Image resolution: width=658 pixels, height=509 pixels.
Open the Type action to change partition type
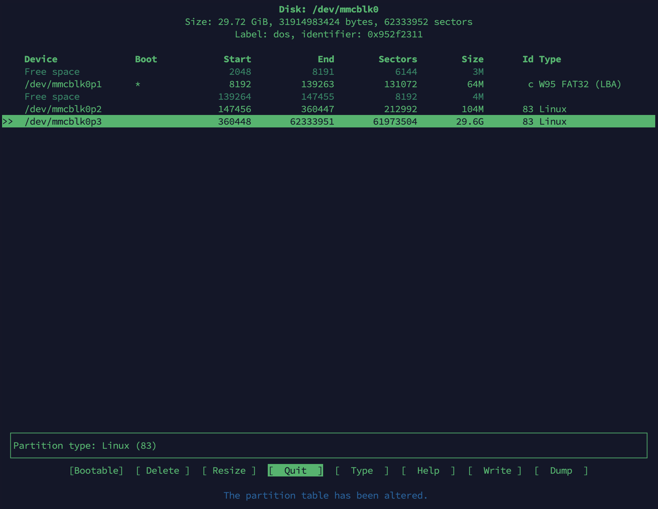point(361,471)
